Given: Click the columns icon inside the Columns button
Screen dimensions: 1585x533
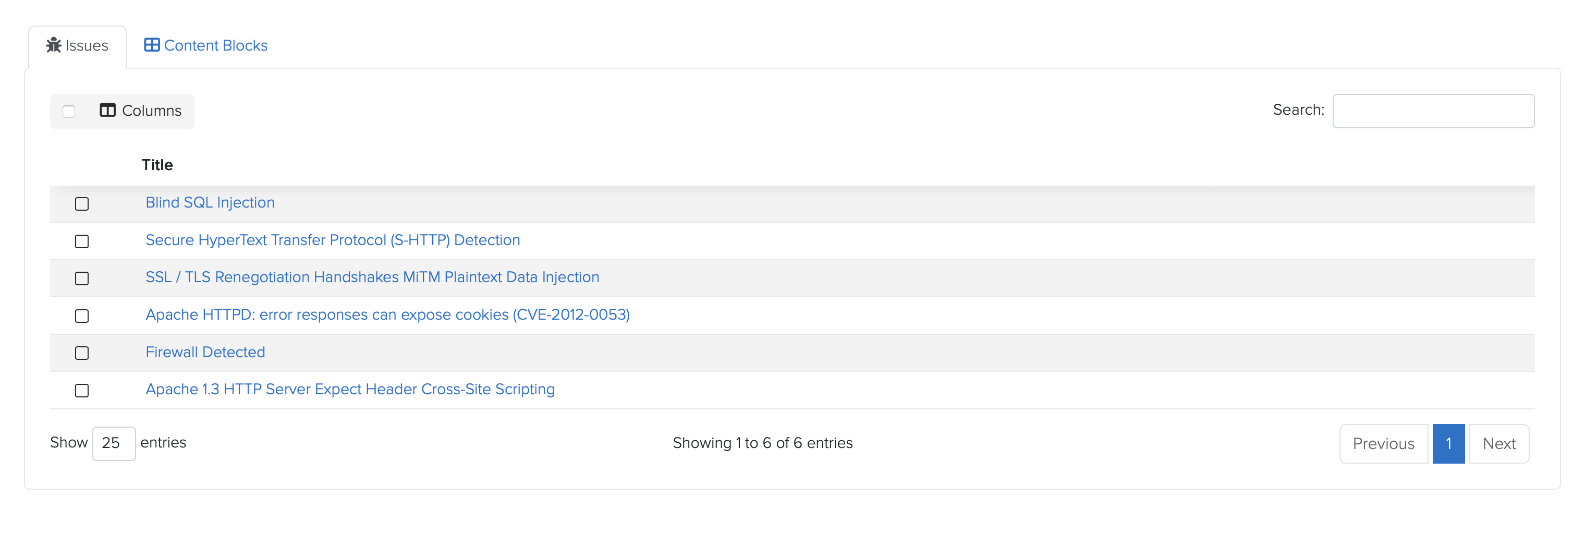Looking at the screenshot, I should (108, 111).
